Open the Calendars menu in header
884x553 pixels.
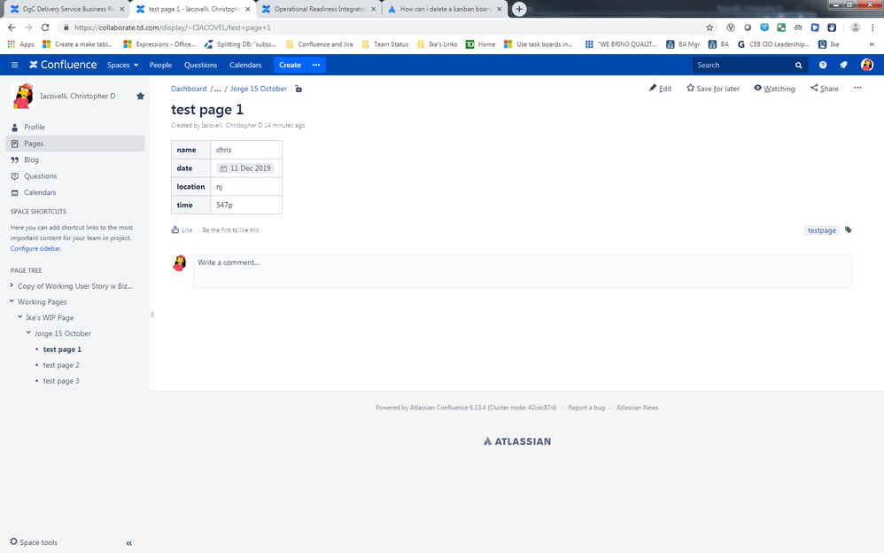(x=245, y=65)
